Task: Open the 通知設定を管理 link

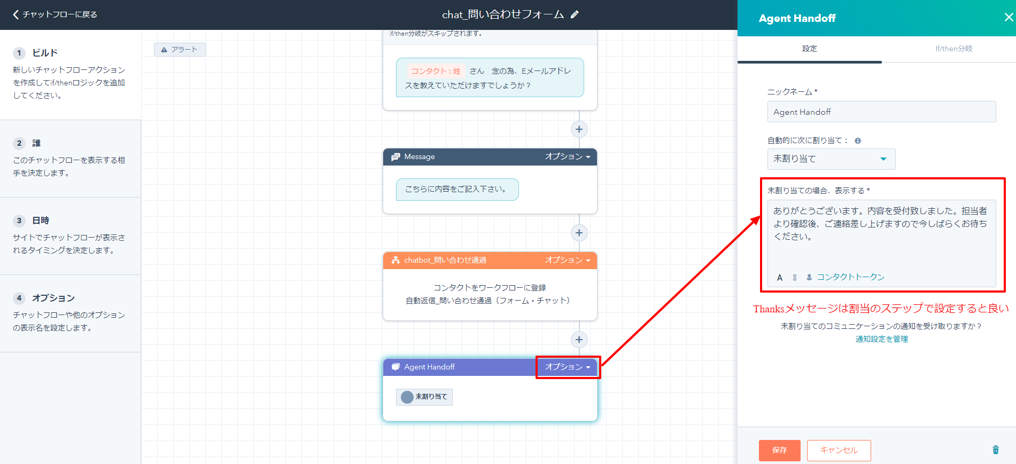Action: pos(881,339)
